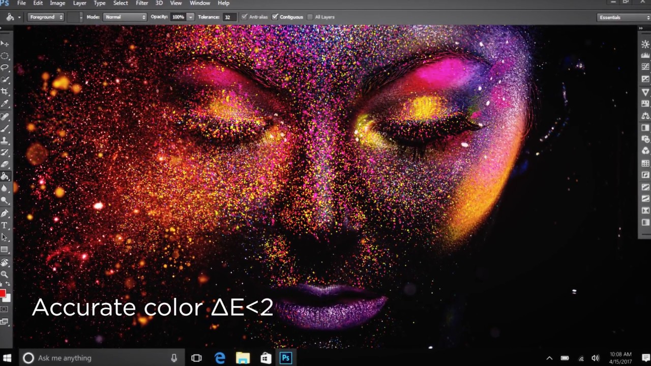
Task: Enable the All Layers checkbox
Action: point(309,17)
